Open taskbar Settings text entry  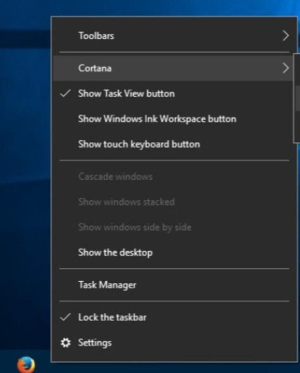[x=95, y=342]
